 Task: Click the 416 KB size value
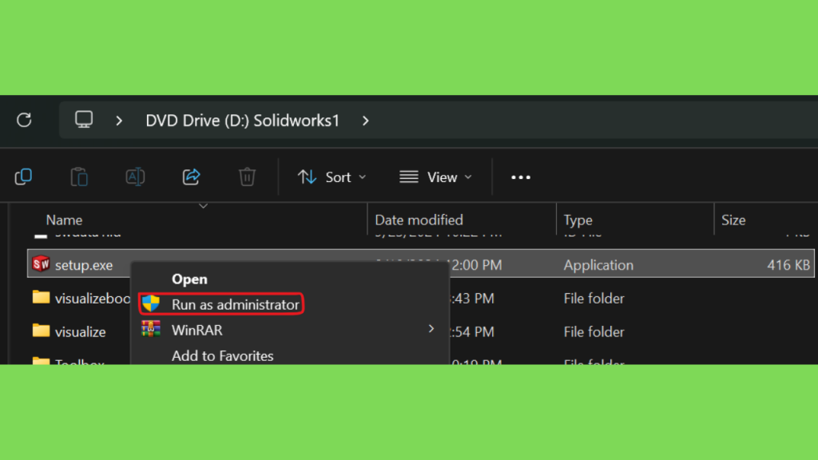coord(788,265)
